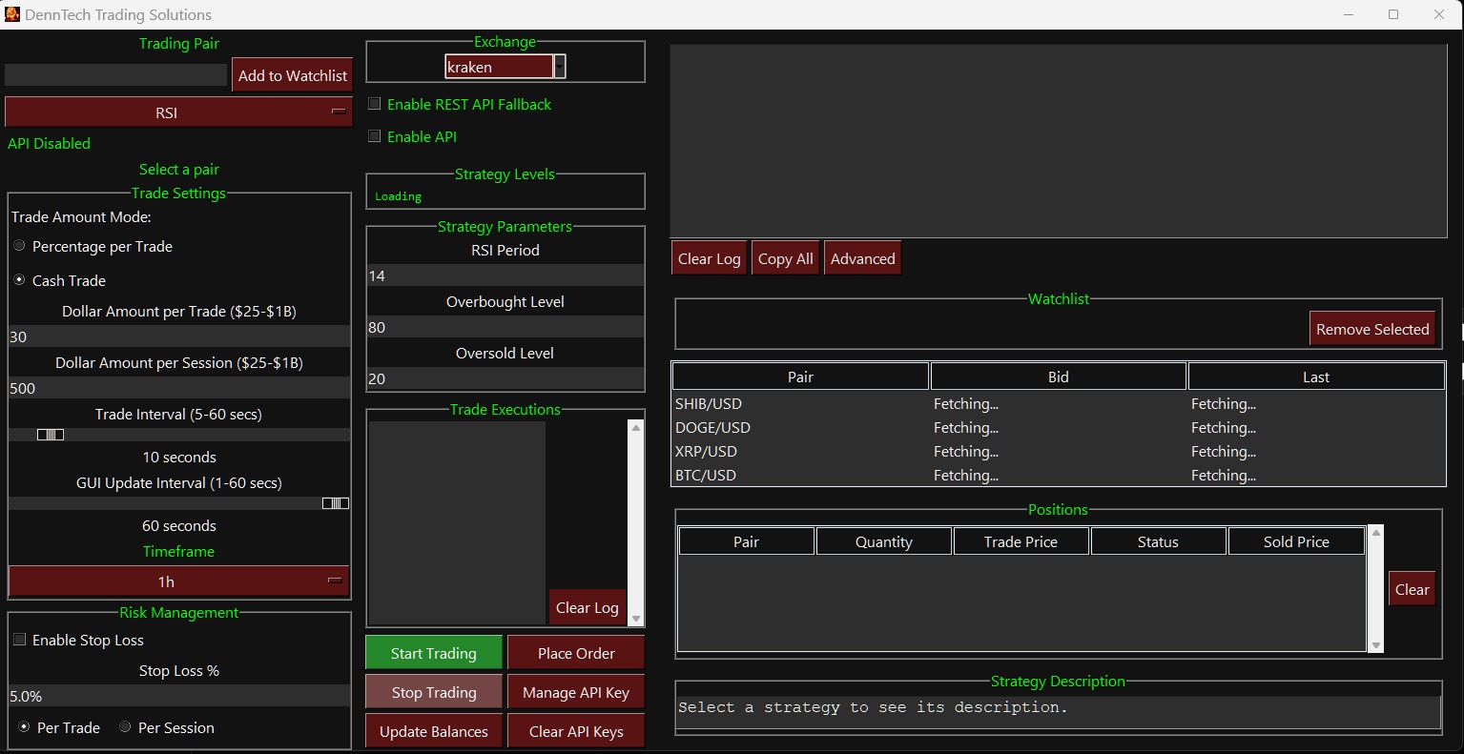Check the Enable API box
Screen dimensions: 1464x754
pyautogui.click(x=374, y=136)
